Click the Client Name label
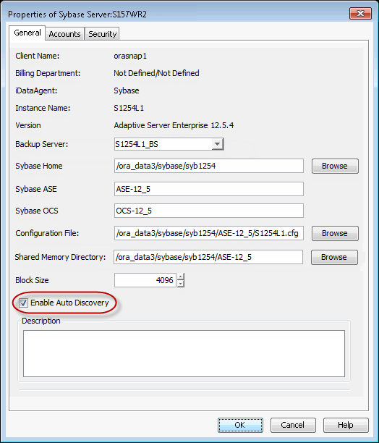The image size is (379, 443). (38, 56)
